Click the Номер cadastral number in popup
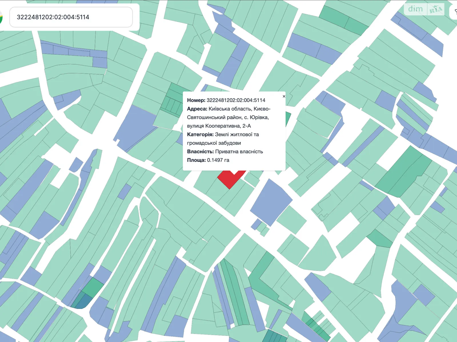This screenshot has height=342, width=457. pyautogui.click(x=236, y=100)
